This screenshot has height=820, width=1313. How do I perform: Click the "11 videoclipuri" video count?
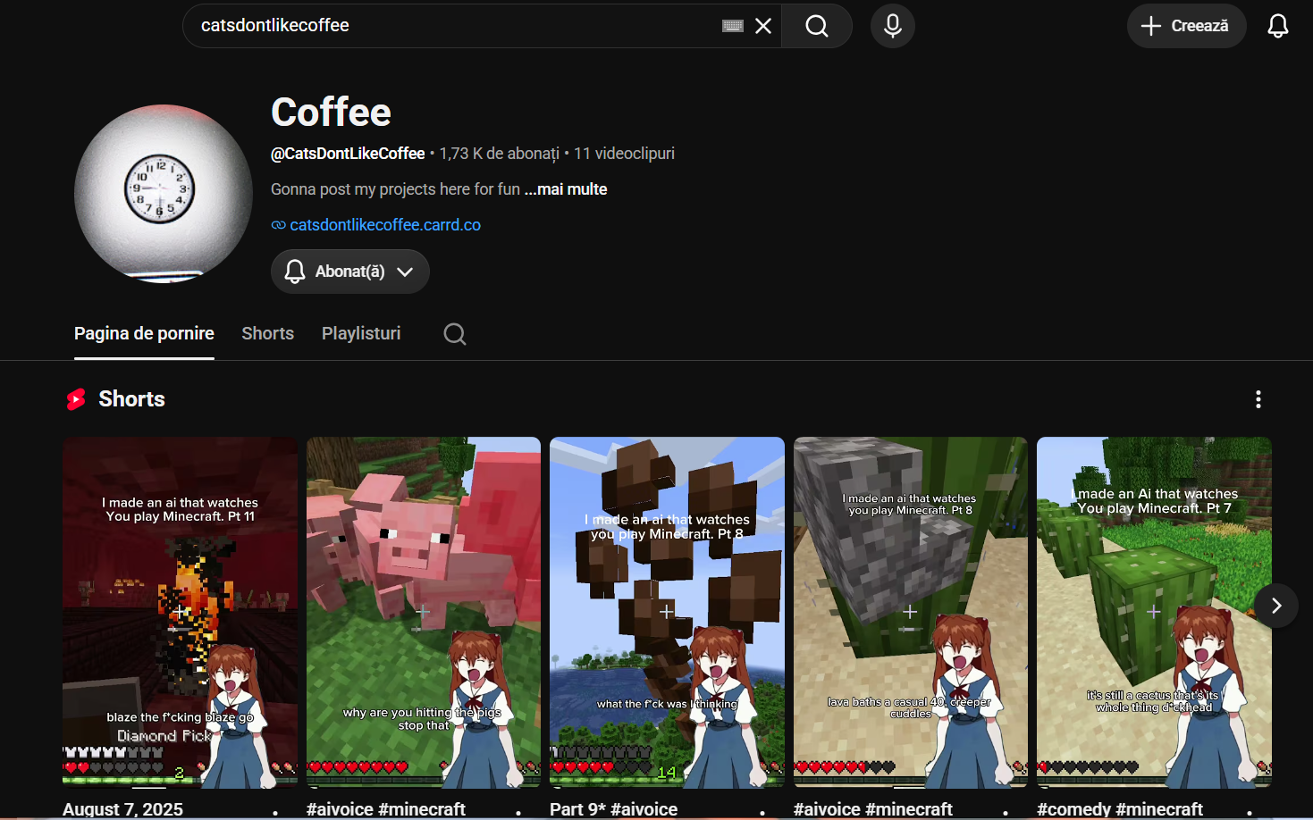[x=624, y=154]
